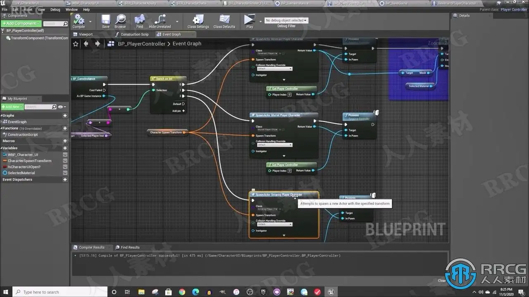Click Add pin on Switch on Int node
This screenshot has width=529, height=297.
(x=179, y=111)
